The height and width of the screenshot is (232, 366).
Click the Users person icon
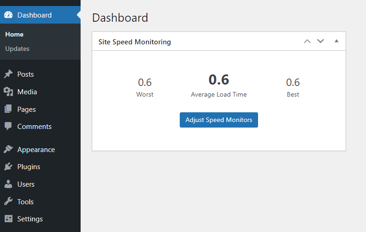[8, 184]
